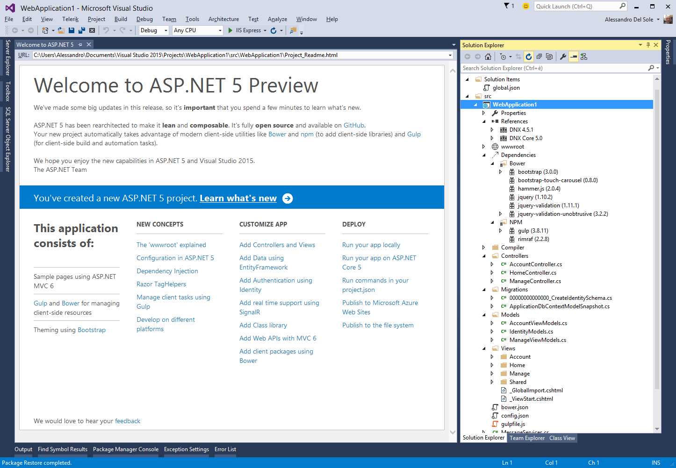676x468 pixels.
Task: Click the Redo toolbar icon
Action: click(x=122, y=30)
